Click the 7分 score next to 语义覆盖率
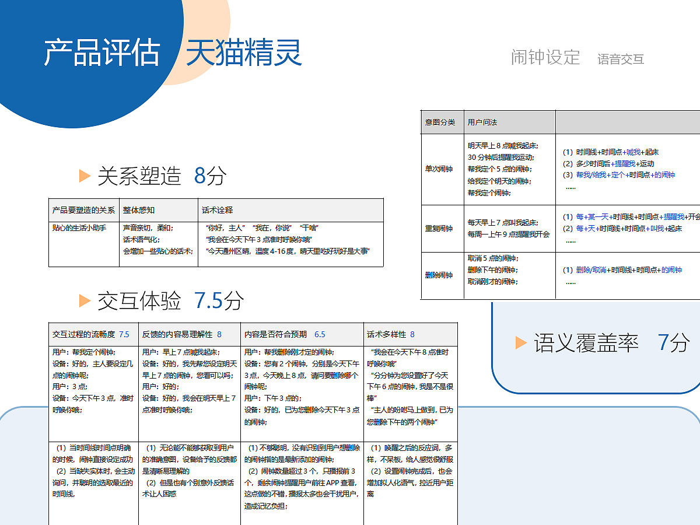This screenshot has width=700, height=525. (674, 343)
